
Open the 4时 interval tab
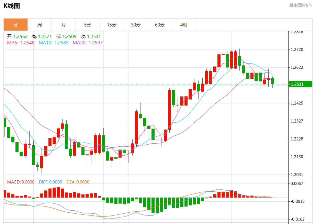click(x=184, y=25)
